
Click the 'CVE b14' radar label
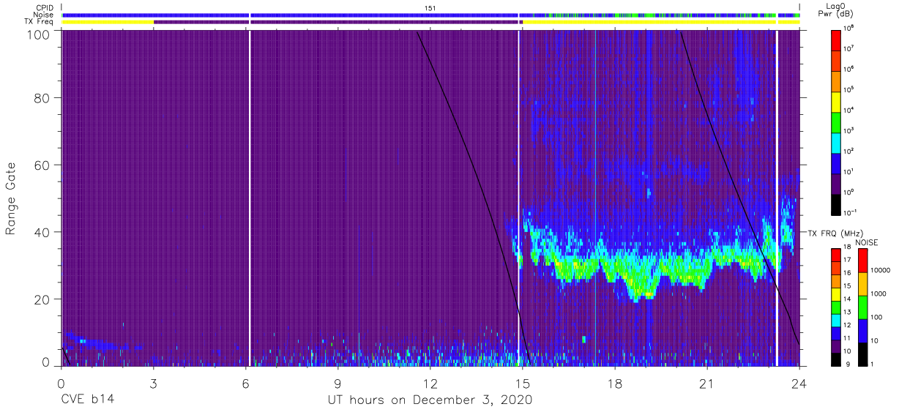pos(87,400)
